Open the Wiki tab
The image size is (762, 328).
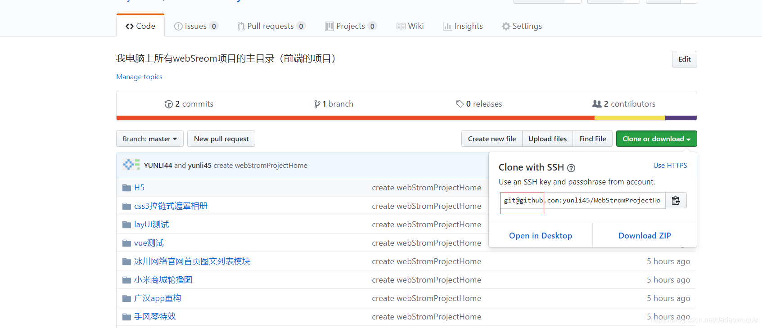coord(410,26)
